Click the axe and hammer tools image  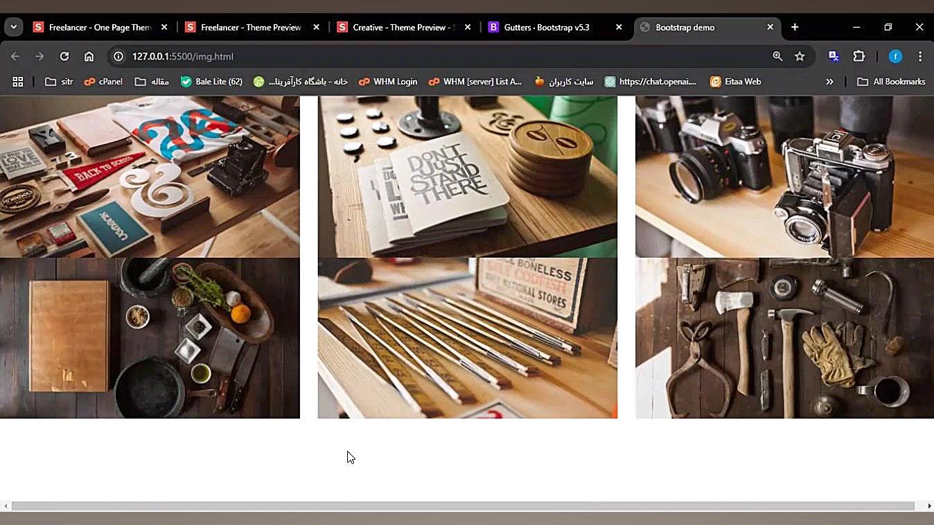pos(784,338)
